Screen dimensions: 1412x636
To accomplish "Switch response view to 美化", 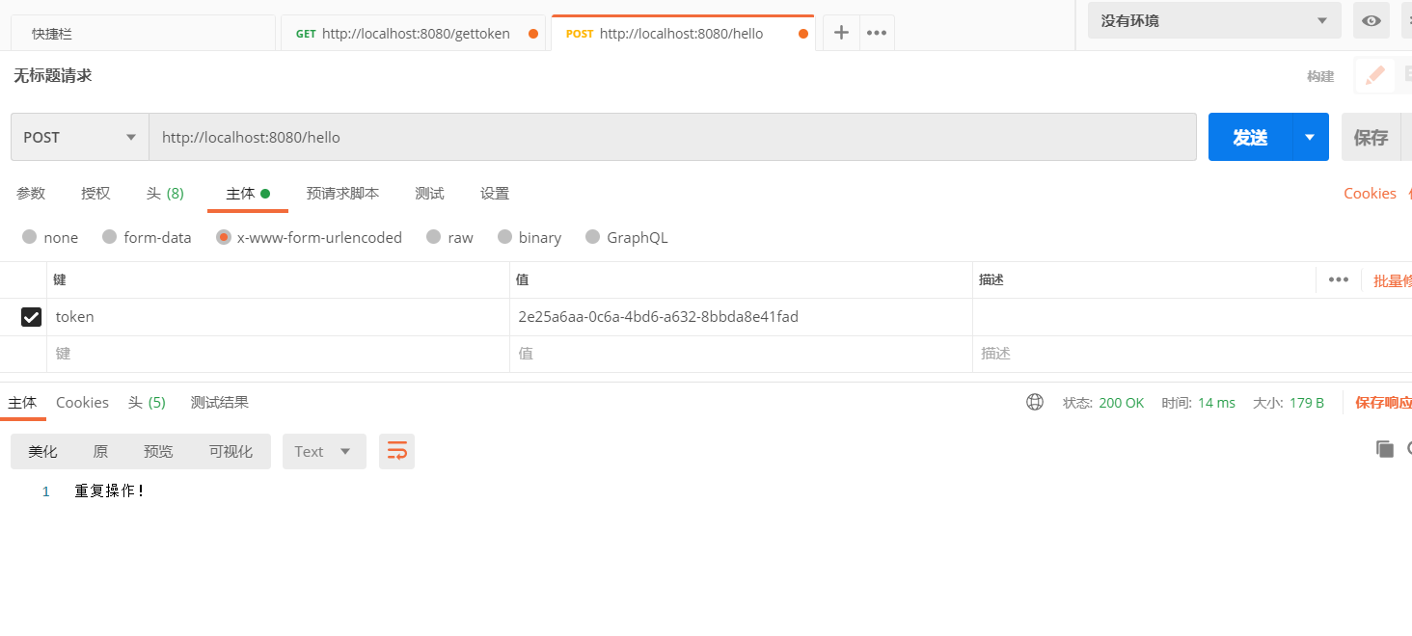I will (42, 451).
